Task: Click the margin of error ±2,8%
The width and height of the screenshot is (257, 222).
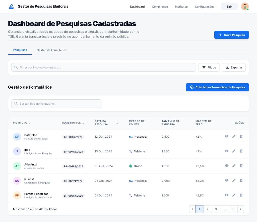Action: (x=200, y=195)
